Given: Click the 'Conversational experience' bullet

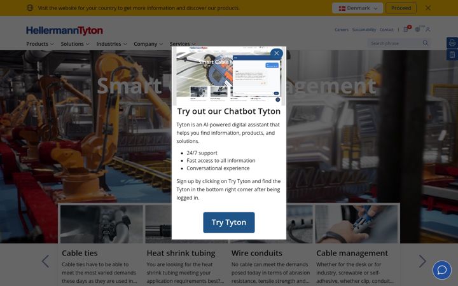Looking at the screenshot, I should click(x=218, y=168).
